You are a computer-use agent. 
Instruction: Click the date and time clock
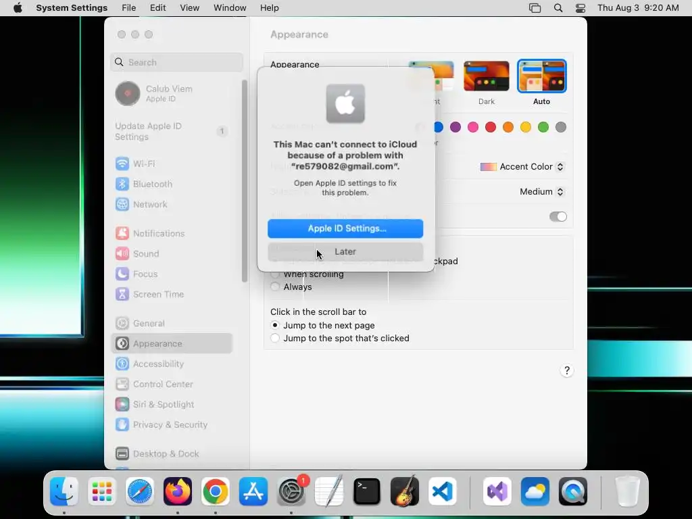[x=638, y=8]
